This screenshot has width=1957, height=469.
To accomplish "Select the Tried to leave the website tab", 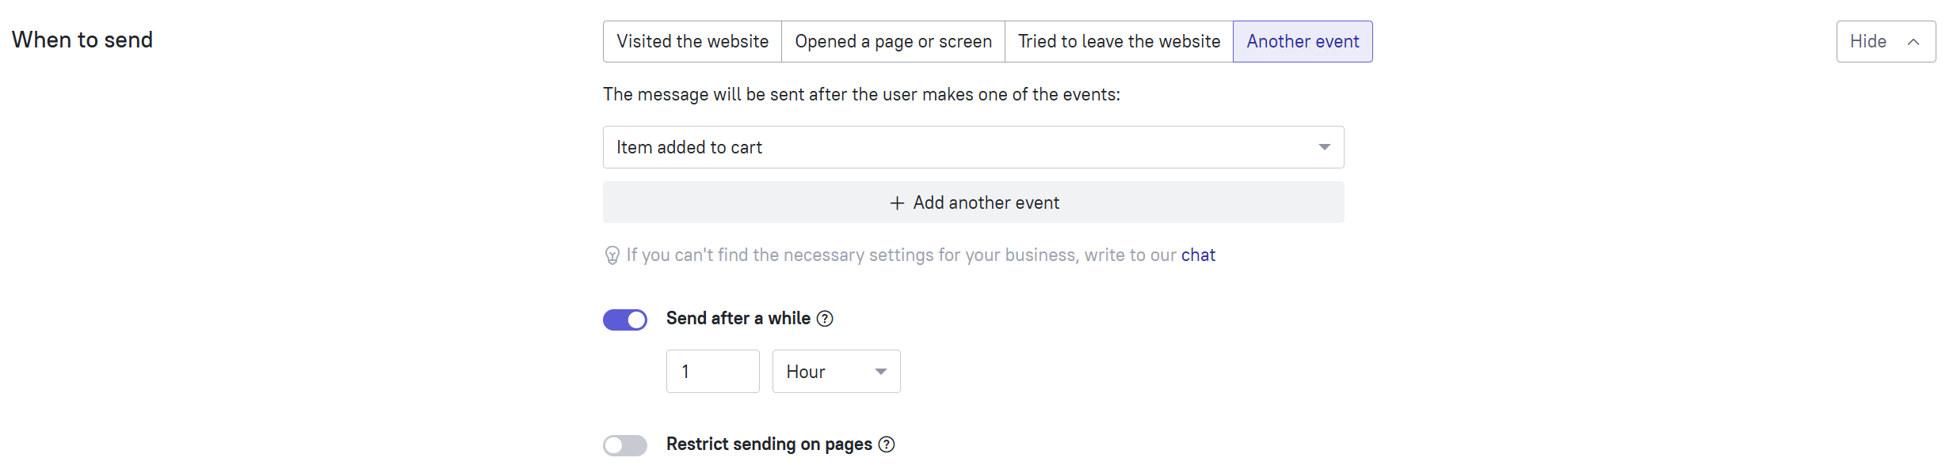I will click(x=1119, y=41).
